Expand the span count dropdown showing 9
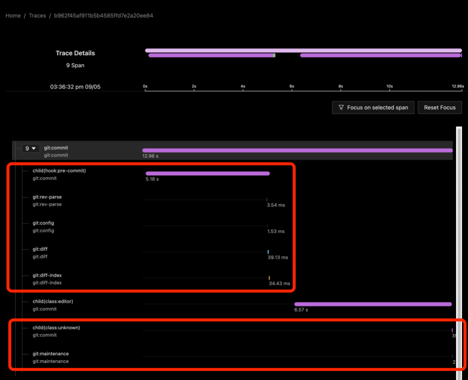The width and height of the screenshot is (468, 380). (31, 148)
